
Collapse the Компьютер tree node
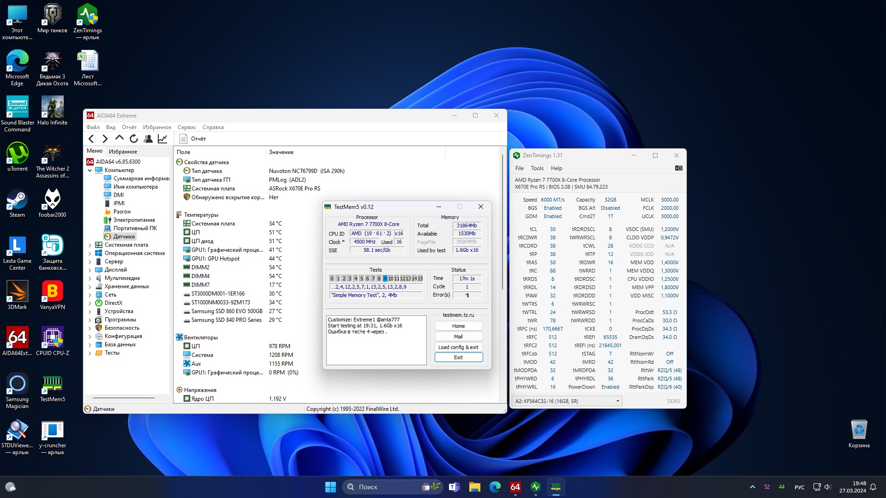90,170
